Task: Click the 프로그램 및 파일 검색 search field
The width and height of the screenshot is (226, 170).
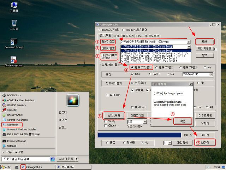Action: tap(26, 159)
